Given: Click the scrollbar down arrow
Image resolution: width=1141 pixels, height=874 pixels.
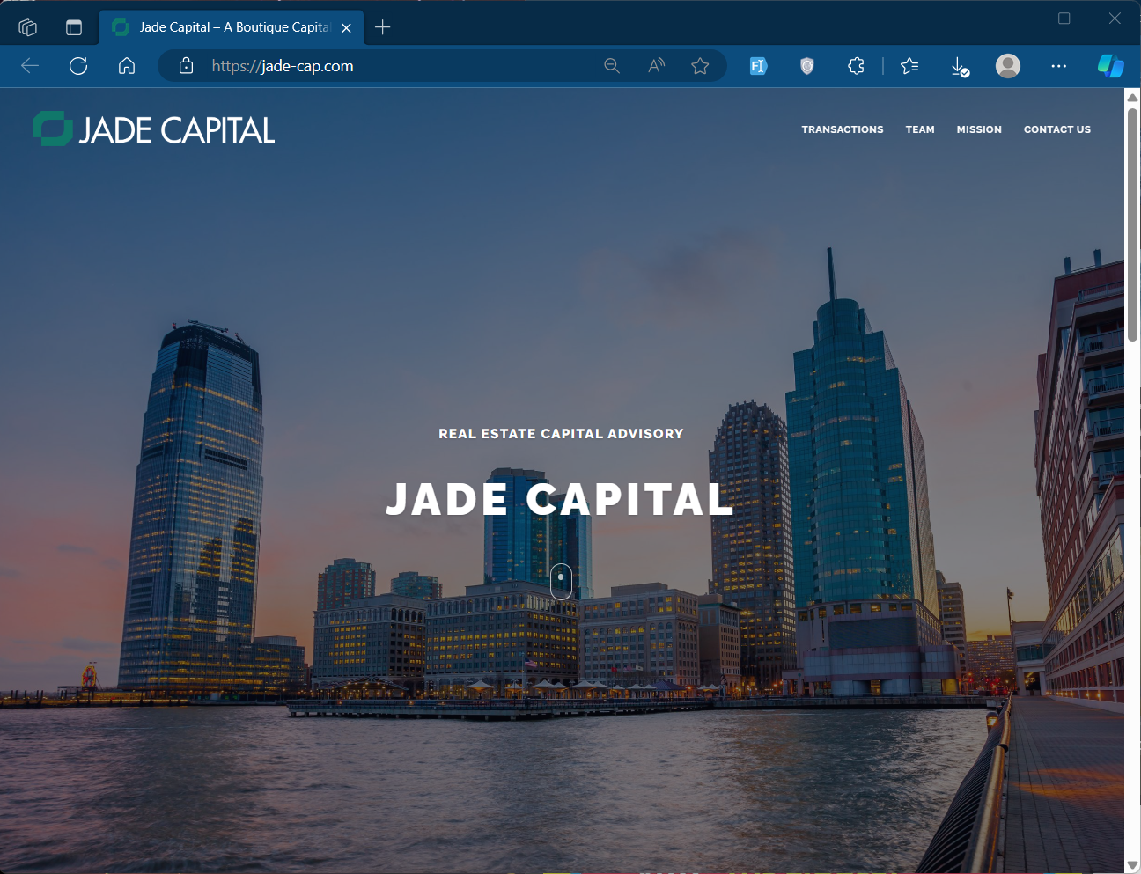Looking at the screenshot, I should click(x=1132, y=865).
